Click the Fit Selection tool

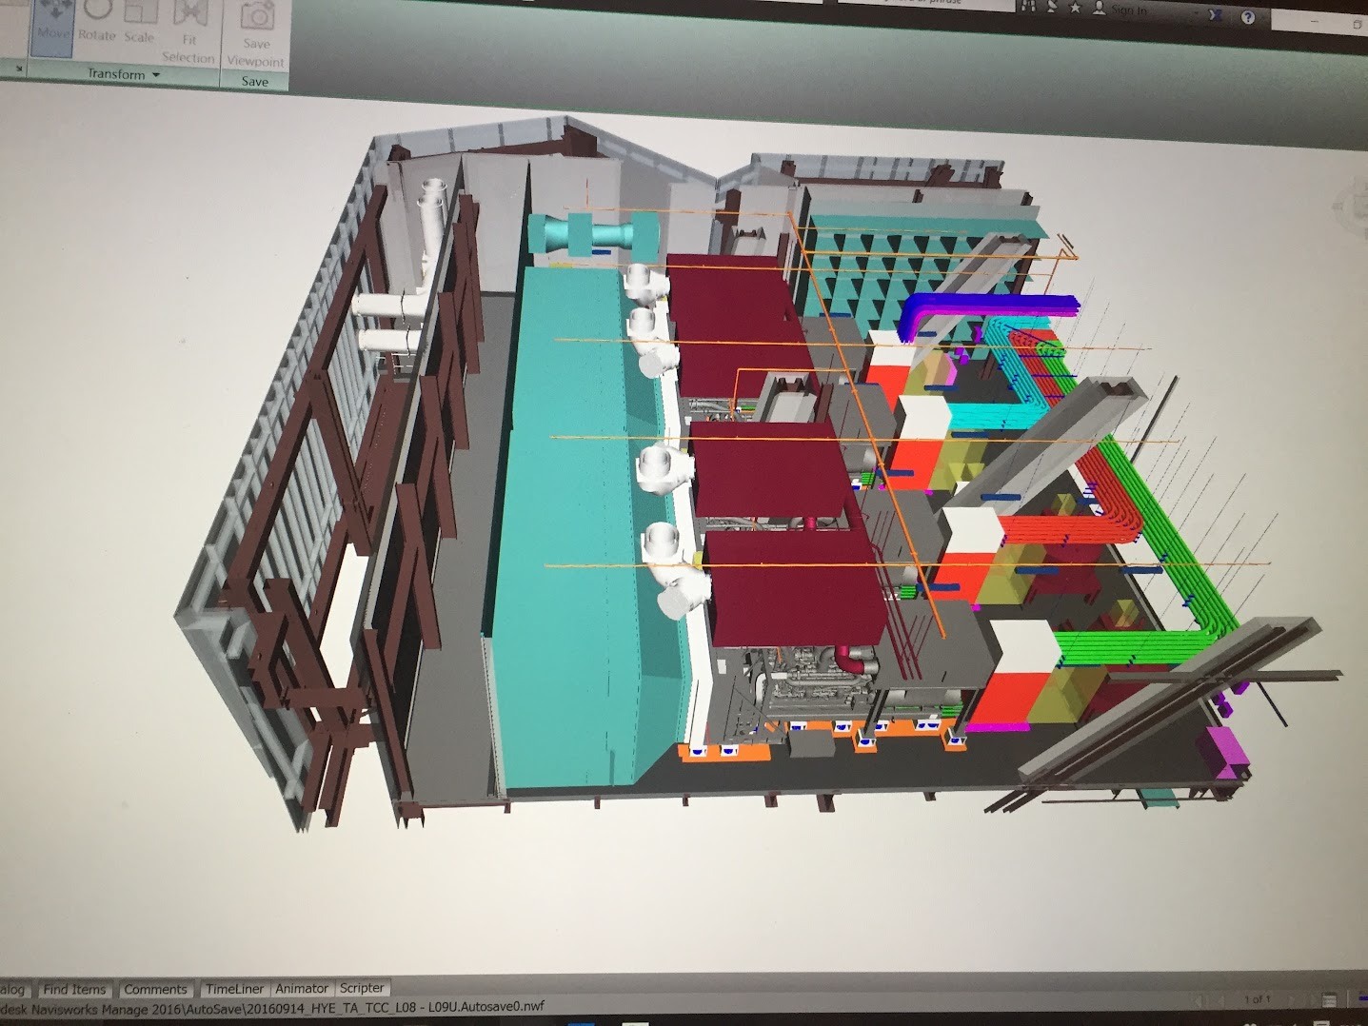coord(188,32)
